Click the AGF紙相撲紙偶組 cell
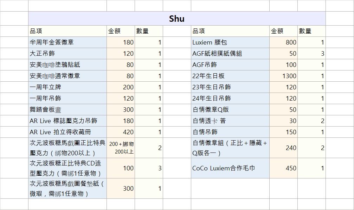 pyautogui.click(x=230, y=54)
